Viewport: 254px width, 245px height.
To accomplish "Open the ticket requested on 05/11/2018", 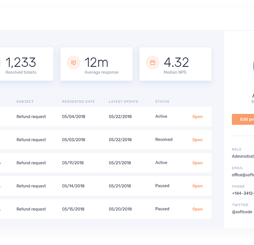I will tap(197, 163).
